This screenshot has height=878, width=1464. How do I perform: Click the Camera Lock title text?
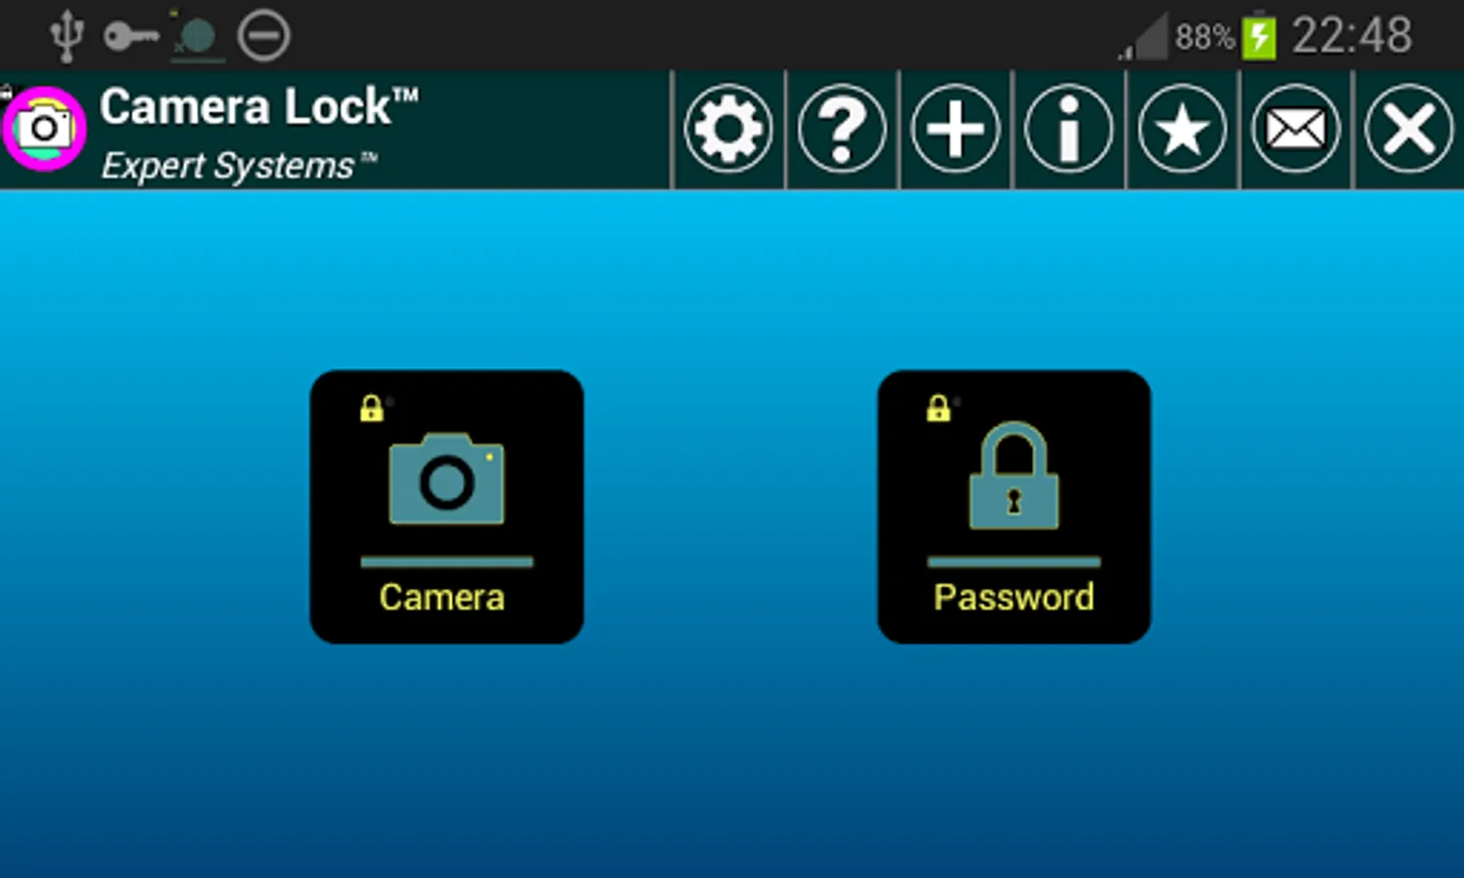259,106
